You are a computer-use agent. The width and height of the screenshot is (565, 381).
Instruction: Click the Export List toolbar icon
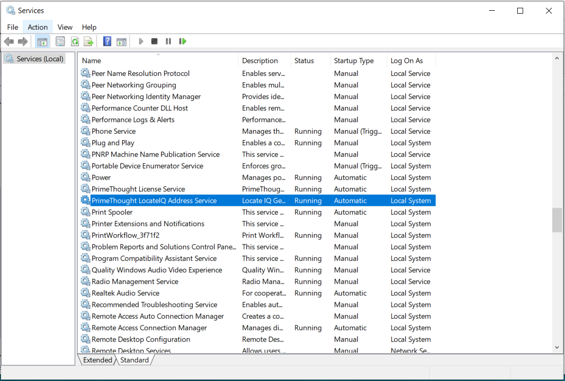[88, 41]
